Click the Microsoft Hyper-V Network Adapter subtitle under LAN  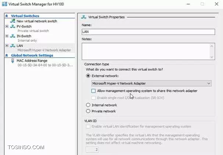(x=44, y=50)
